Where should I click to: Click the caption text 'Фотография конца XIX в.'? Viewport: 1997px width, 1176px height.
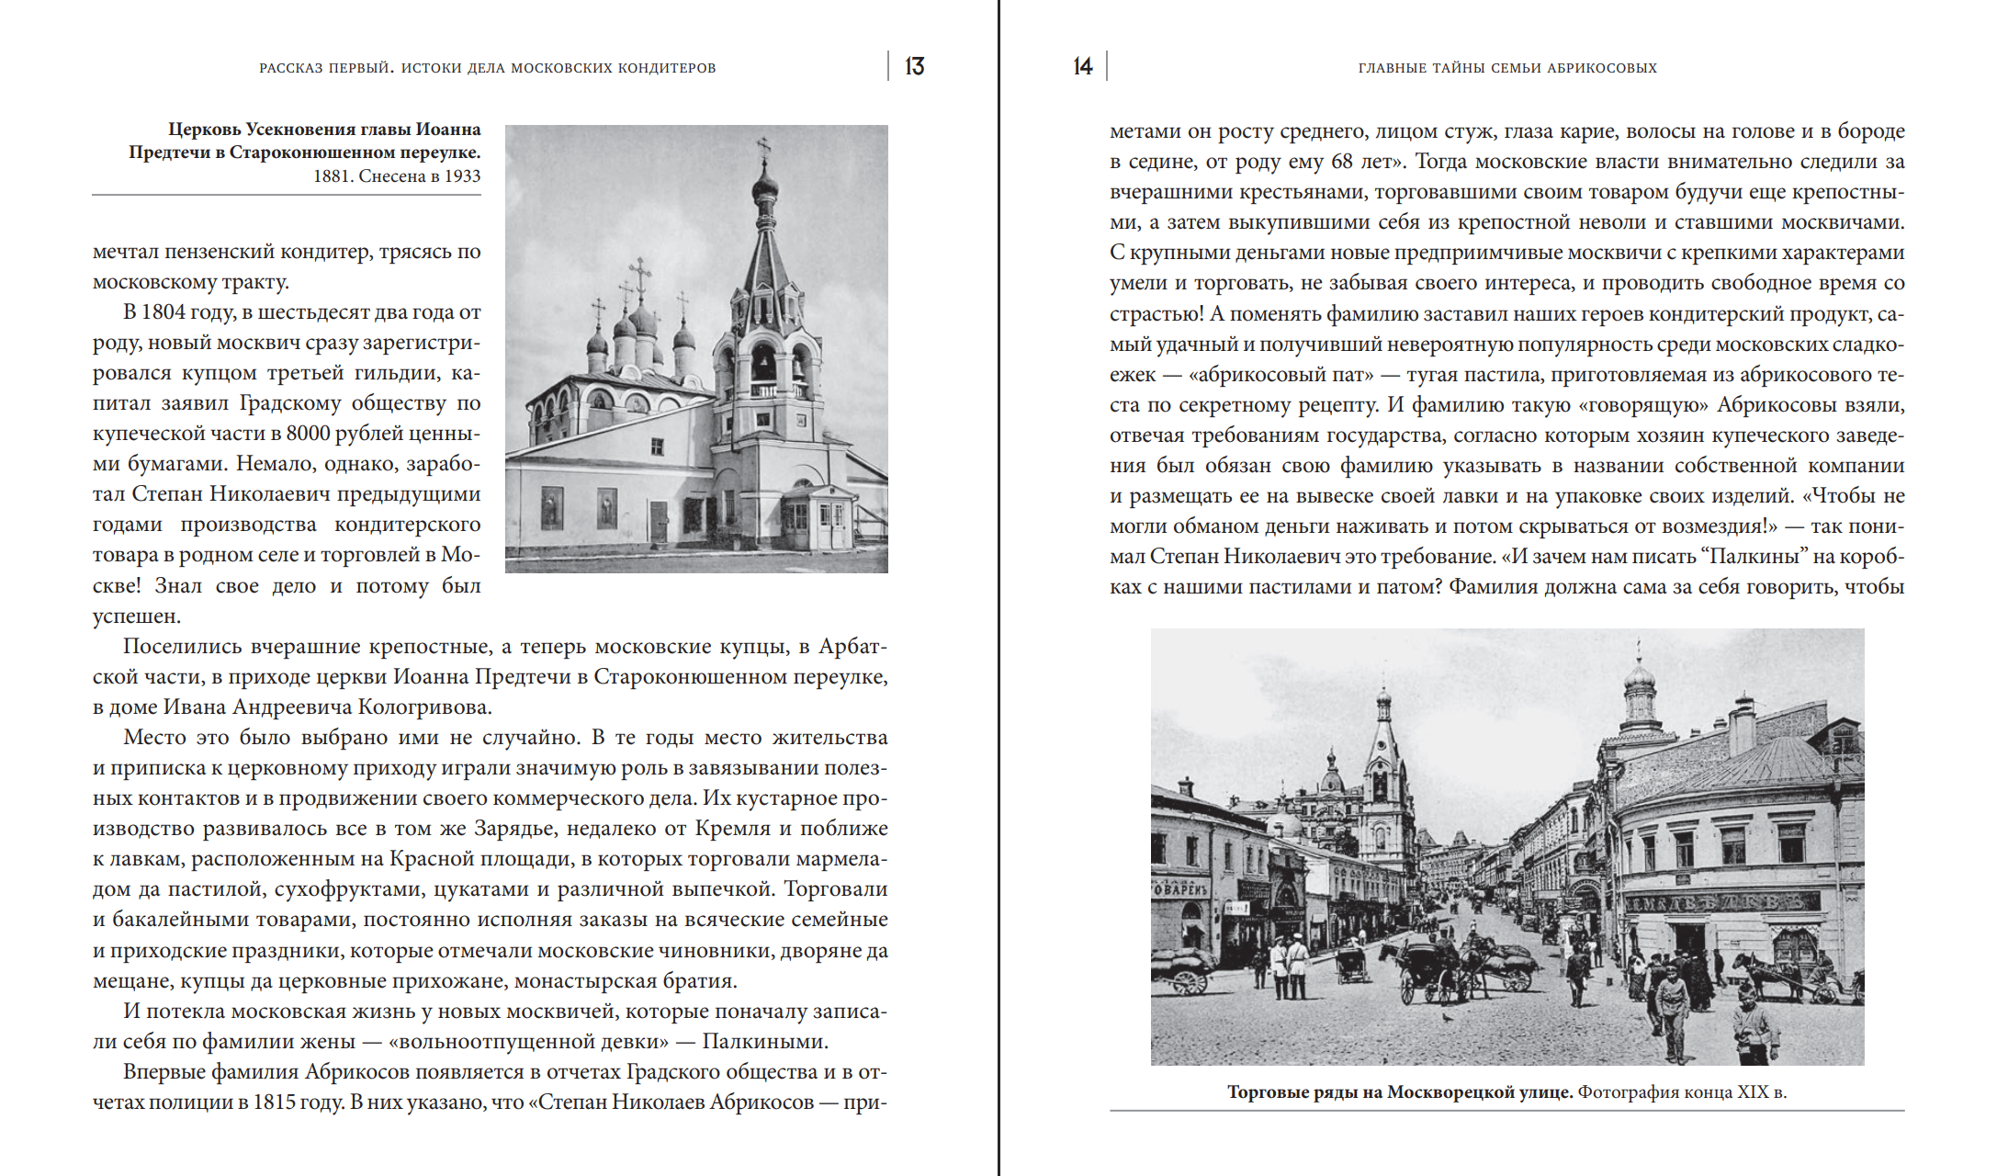[x=1682, y=1092]
